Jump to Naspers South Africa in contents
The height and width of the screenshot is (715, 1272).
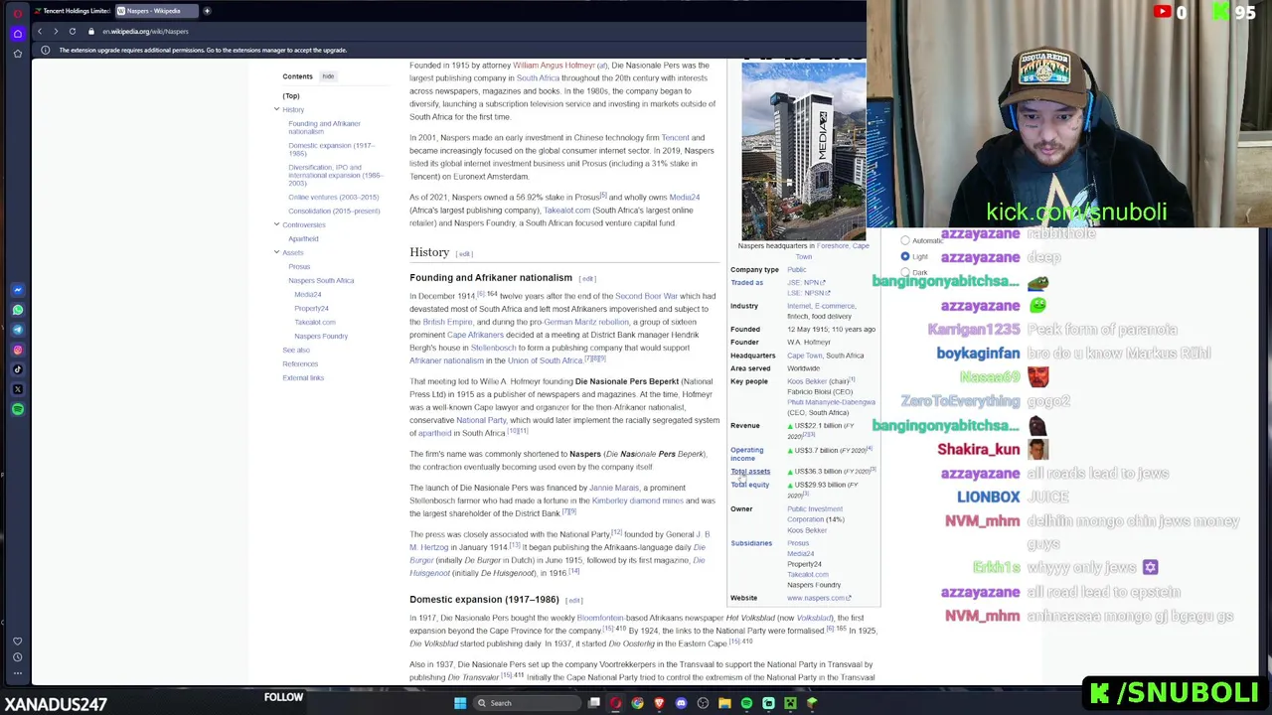[321, 280]
